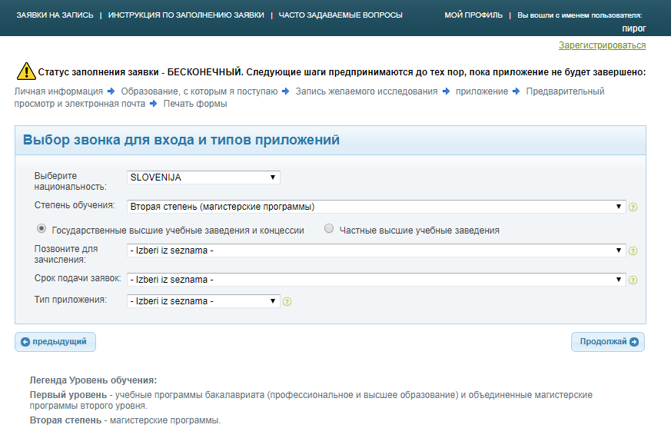Click the username пирог in header

click(634, 28)
